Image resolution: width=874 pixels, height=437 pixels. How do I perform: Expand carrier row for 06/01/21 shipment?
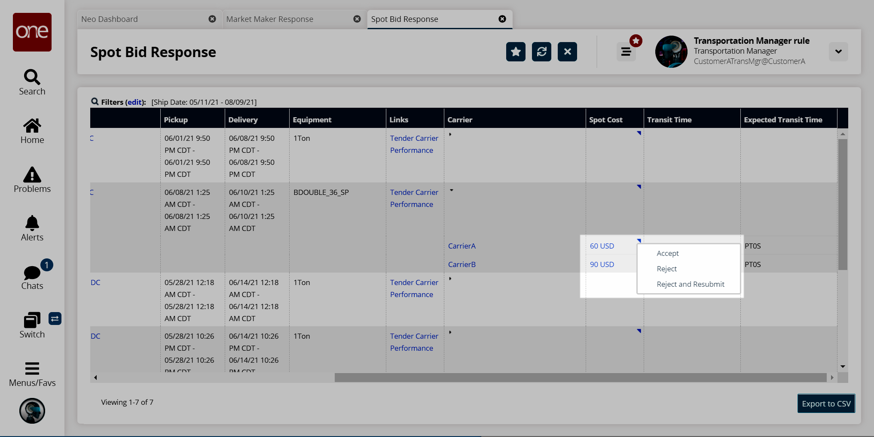click(450, 134)
